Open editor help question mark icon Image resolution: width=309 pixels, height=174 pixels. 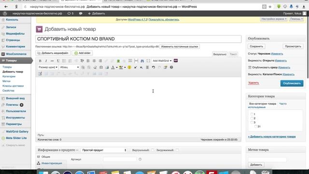coord(171,67)
